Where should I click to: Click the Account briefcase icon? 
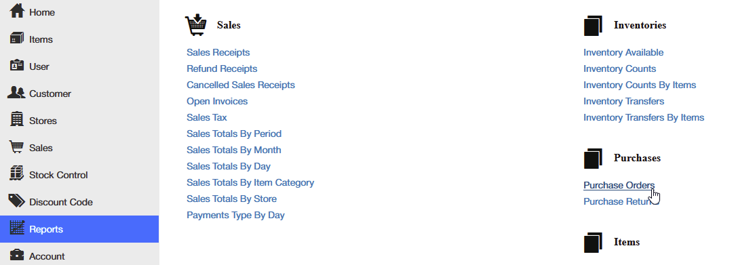pos(17,256)
